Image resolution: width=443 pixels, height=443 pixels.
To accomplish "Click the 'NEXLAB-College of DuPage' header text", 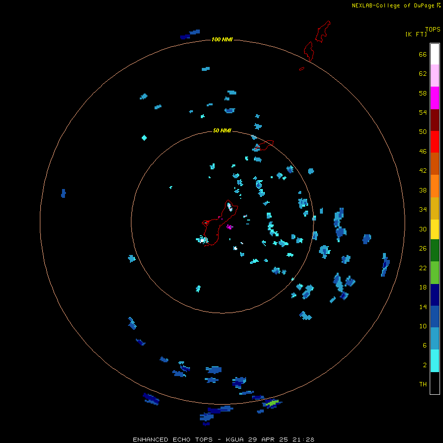I will tap(393, 5).
